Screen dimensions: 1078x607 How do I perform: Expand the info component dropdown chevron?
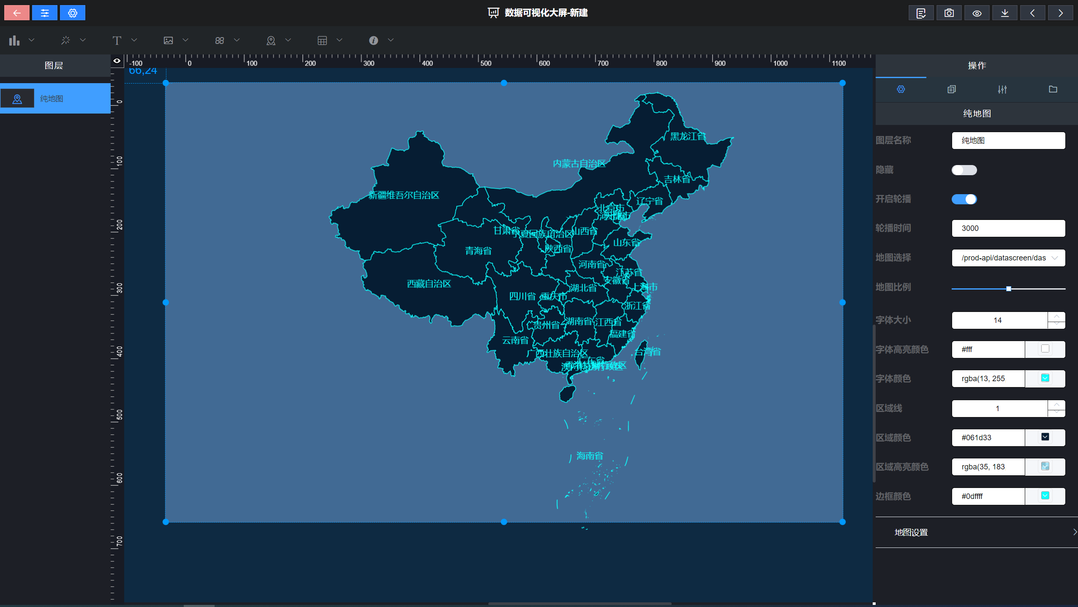391,40
